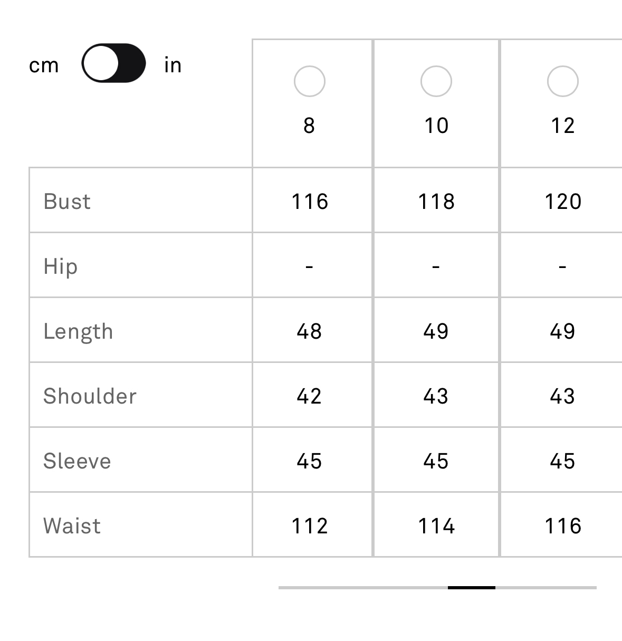Click the Bust value 120 for size 12
This screenshot has height=641, width=622.
pyautogui.click(x=563, y=201)
